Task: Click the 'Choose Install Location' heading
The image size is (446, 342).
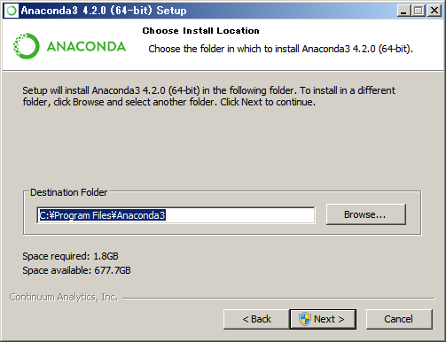Action: (200, 31)
